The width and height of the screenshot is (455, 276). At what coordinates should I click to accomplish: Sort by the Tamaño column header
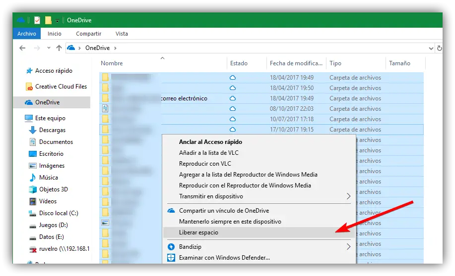(x=399, y=63)
